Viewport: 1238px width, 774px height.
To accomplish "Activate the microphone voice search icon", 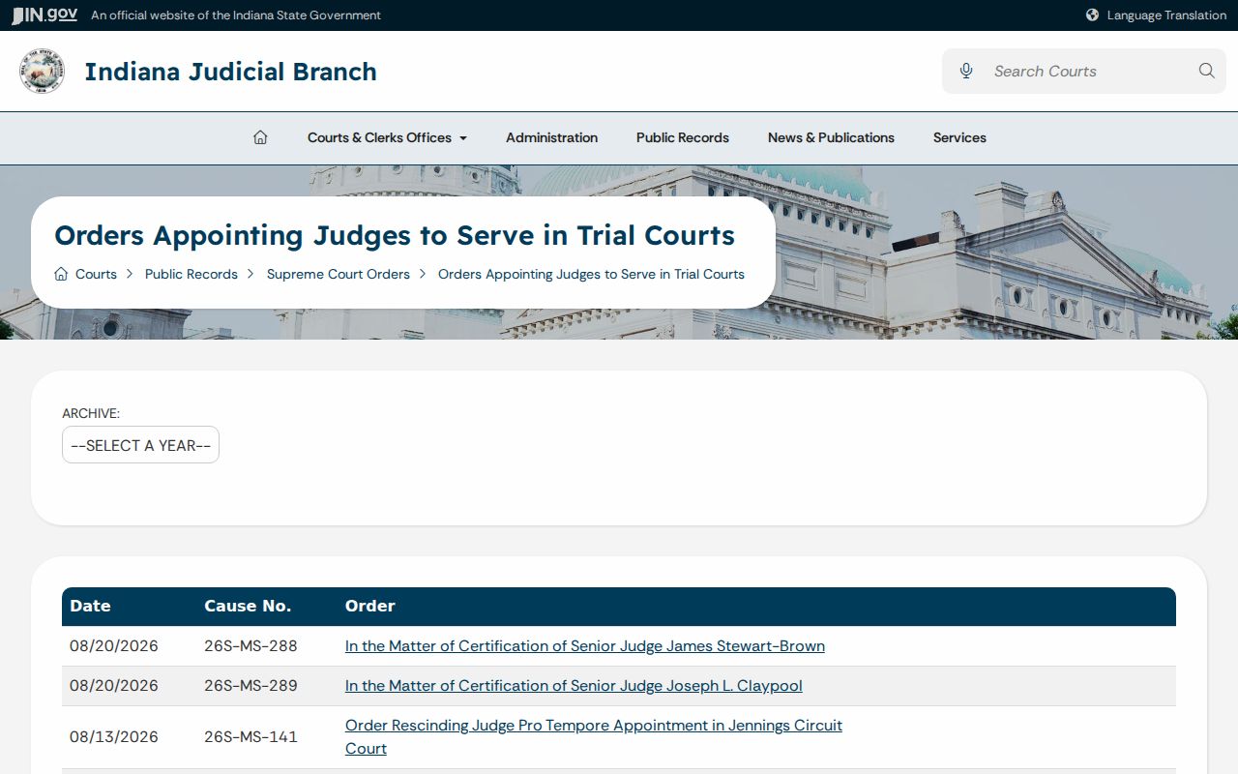I will click(x=965, y=71).
